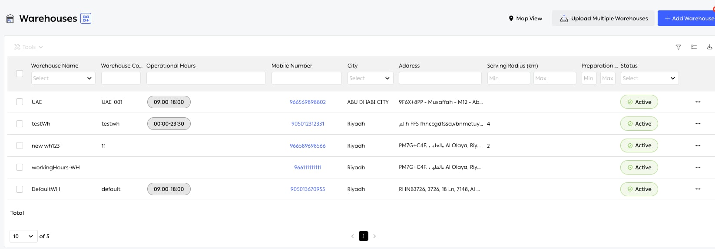The image size is (715, 249).
Task: Click the UAE-001 warehouse code cell
Action: click(x=112, y=102)
